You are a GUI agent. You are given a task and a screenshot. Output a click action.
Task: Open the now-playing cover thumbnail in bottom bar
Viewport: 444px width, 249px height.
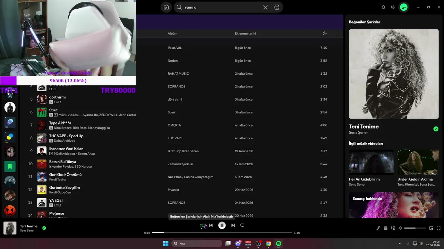(10, 228)
